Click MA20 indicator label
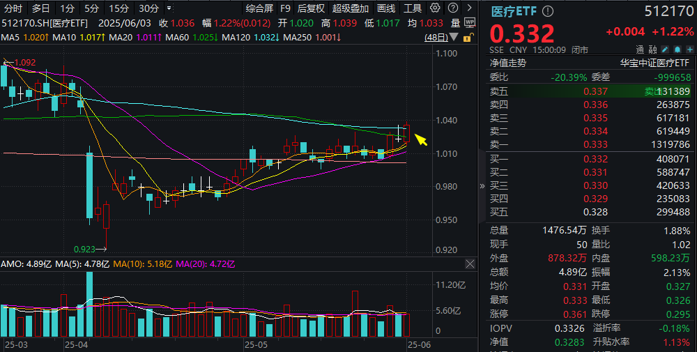The width and height of the screenshot is (697, 352). [121, 38]
